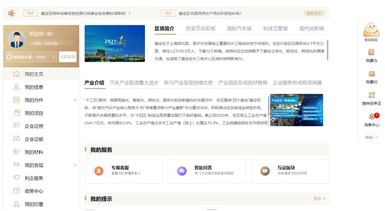This screenshot has width=385, height=211.
Task: Click the announcement megaphone icon
Action: click(12, 13)
